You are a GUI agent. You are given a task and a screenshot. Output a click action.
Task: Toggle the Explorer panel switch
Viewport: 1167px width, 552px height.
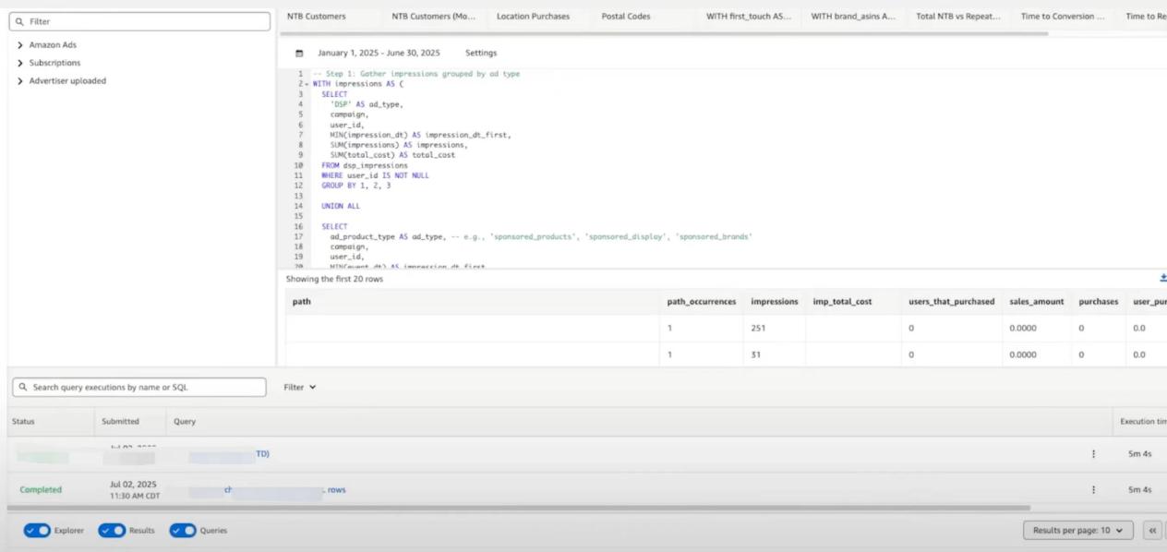[37, 531]
